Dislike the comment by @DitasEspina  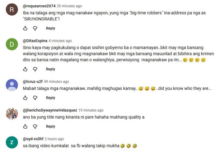pos(35,69)
